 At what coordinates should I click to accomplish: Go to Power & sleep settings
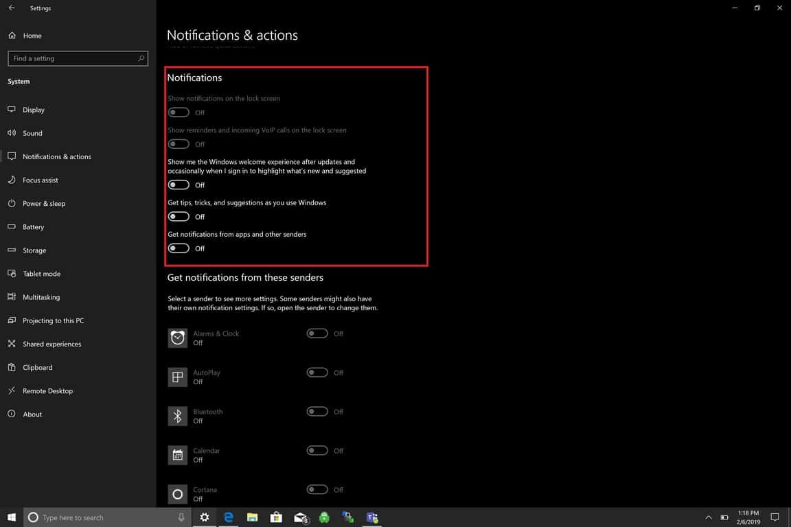click(x=44, y=204)
